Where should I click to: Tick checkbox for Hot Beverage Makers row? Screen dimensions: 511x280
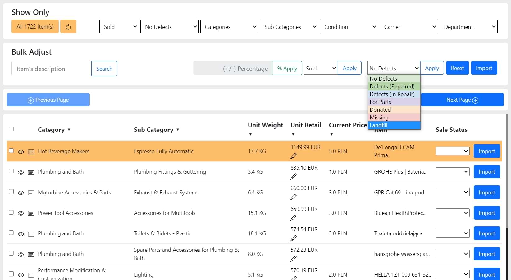[11, 150]
